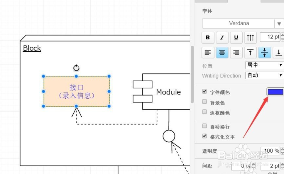Turn on 自动换行 word wrap
The width and height of the screenshot is (284, 174).
(x=204, y=126)
